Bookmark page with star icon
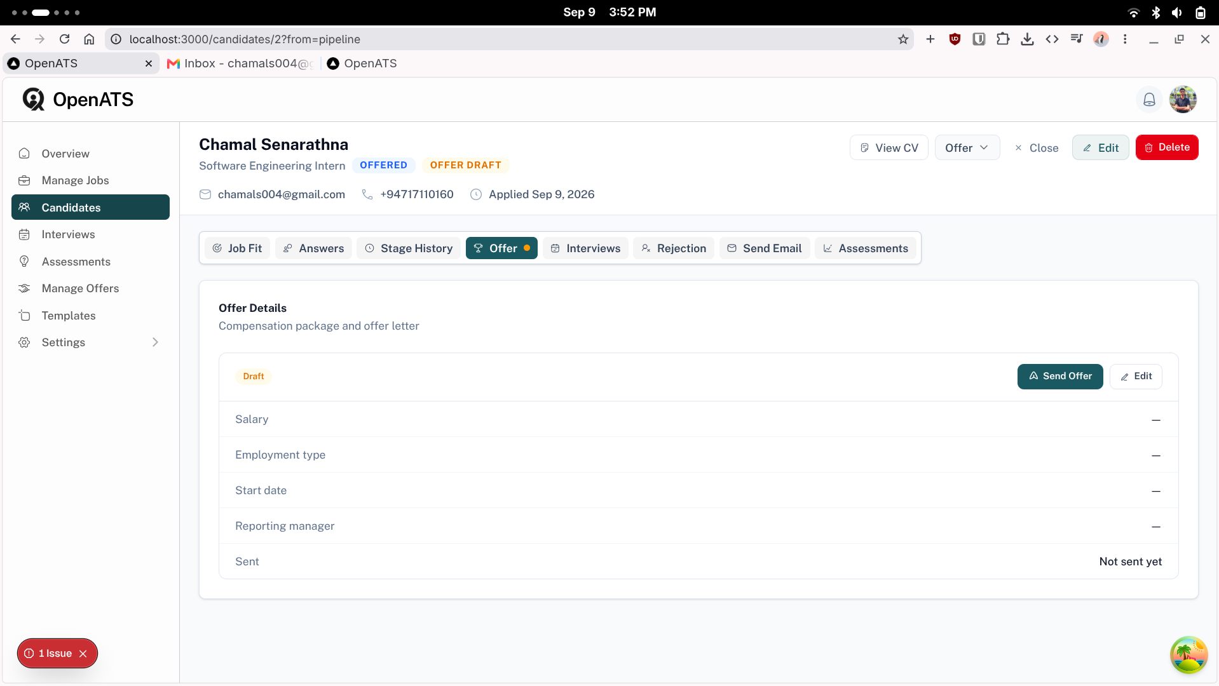Screen dimensions: 1219x686 click(903, 39)
